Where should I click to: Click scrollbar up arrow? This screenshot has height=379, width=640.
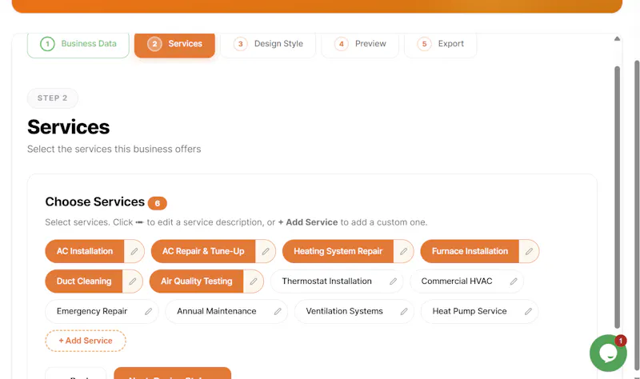click(x=617, y=38)
